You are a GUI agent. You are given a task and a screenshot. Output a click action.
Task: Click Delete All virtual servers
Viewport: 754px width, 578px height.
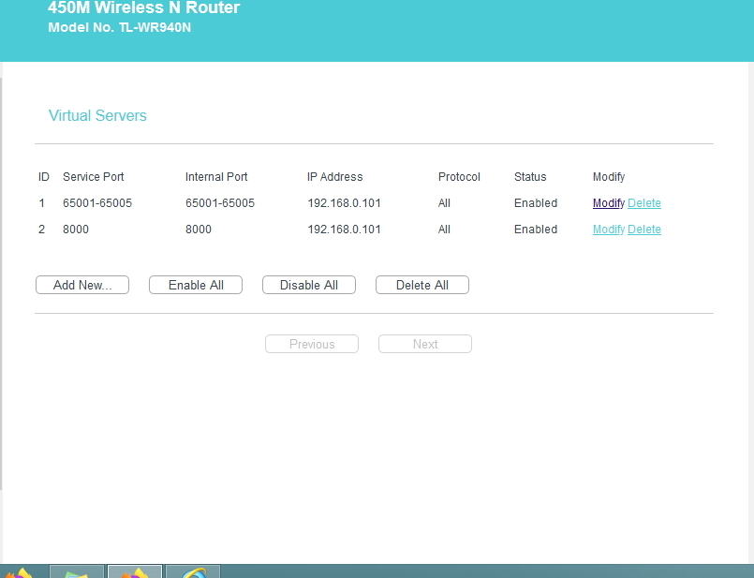421,286
